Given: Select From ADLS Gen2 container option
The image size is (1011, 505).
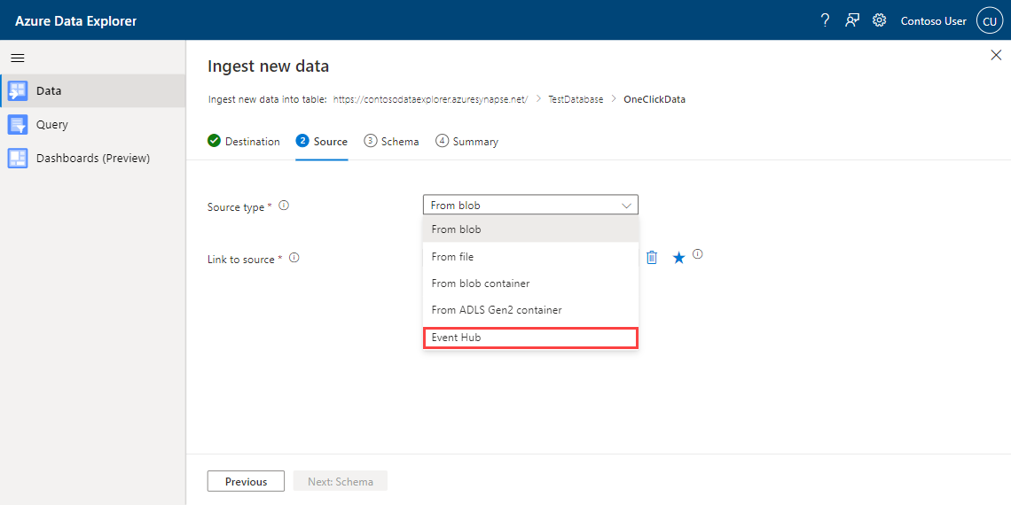Looking at the screenshot, I should coord(530,310).
